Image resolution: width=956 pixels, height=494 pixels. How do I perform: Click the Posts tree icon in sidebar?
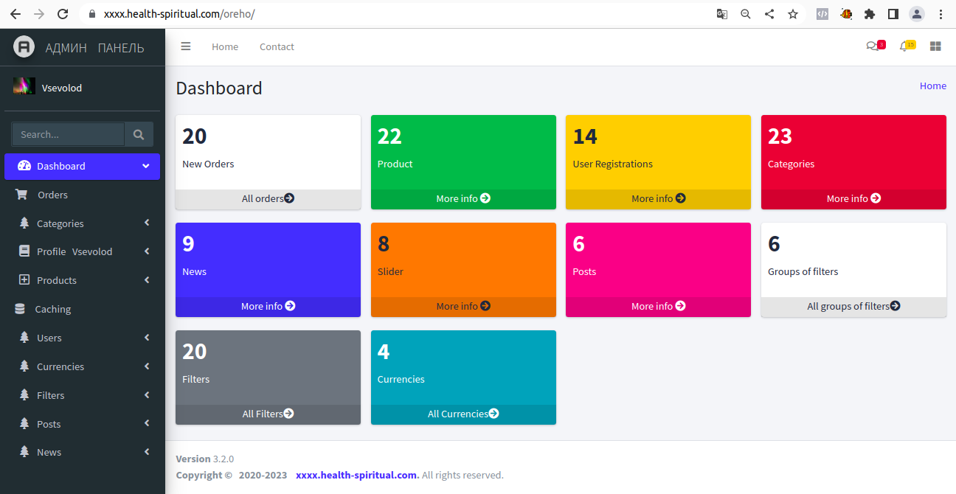click(24, 424)
